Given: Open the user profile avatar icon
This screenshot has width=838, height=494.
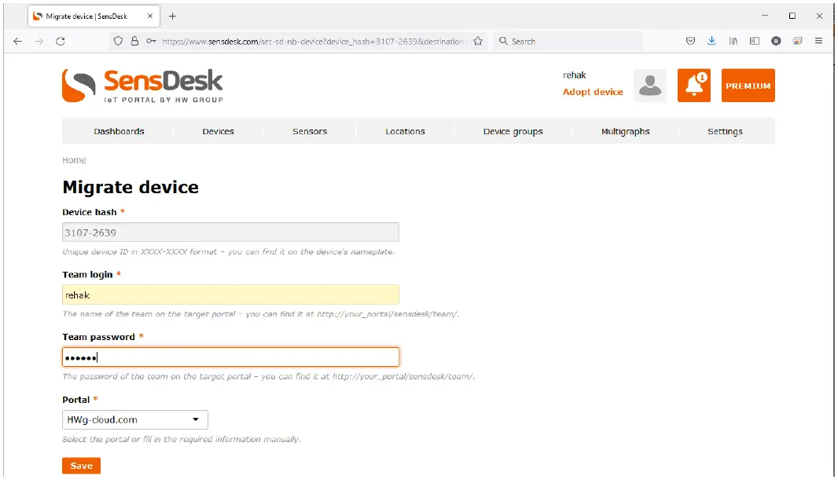Looking at the screenshot, I should click(650, 86).
